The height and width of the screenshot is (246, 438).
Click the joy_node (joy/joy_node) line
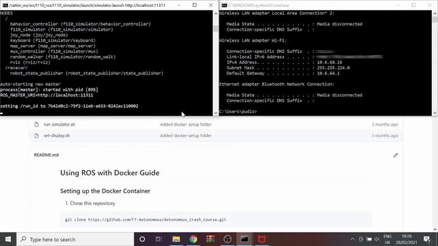39,35
